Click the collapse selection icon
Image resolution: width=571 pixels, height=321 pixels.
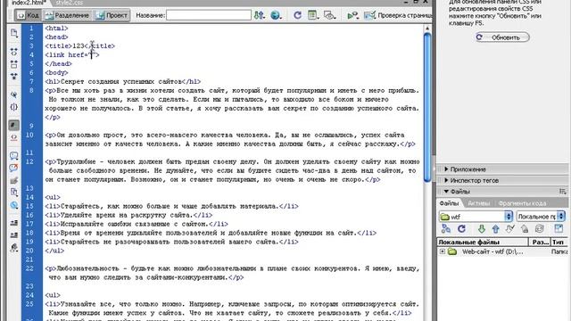pos(14,64)
